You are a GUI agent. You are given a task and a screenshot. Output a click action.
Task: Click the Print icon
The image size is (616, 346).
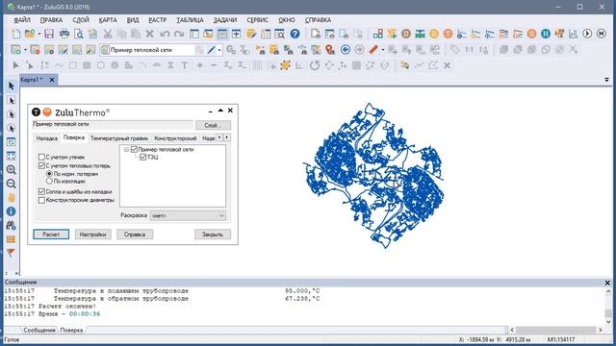(x=64, y=35)
